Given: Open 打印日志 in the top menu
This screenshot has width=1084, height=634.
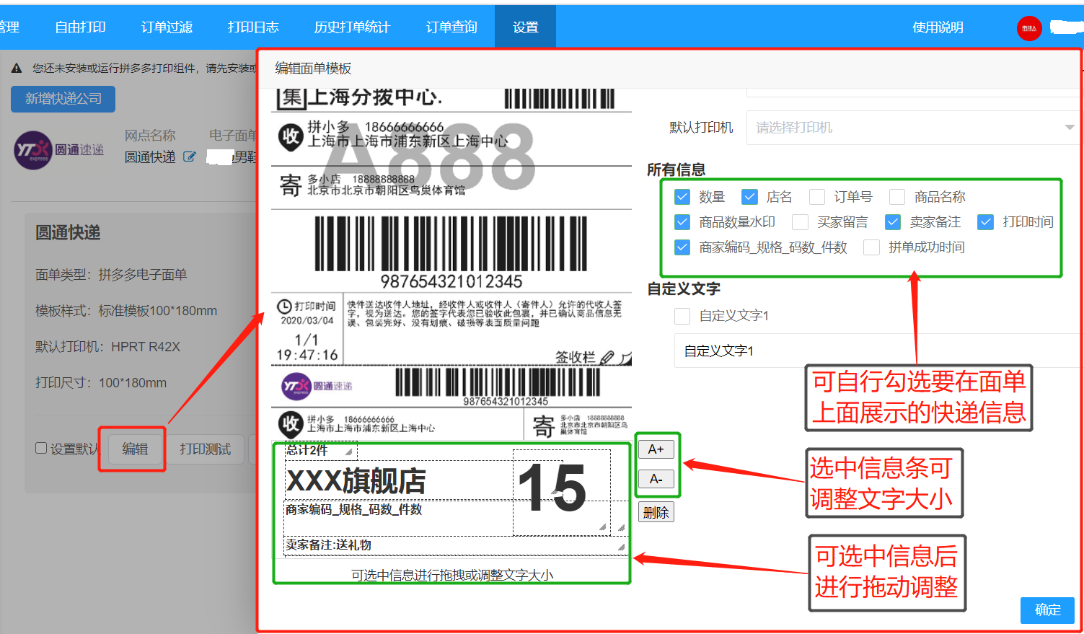Looking at the screenshot, I should coord(253,27).
